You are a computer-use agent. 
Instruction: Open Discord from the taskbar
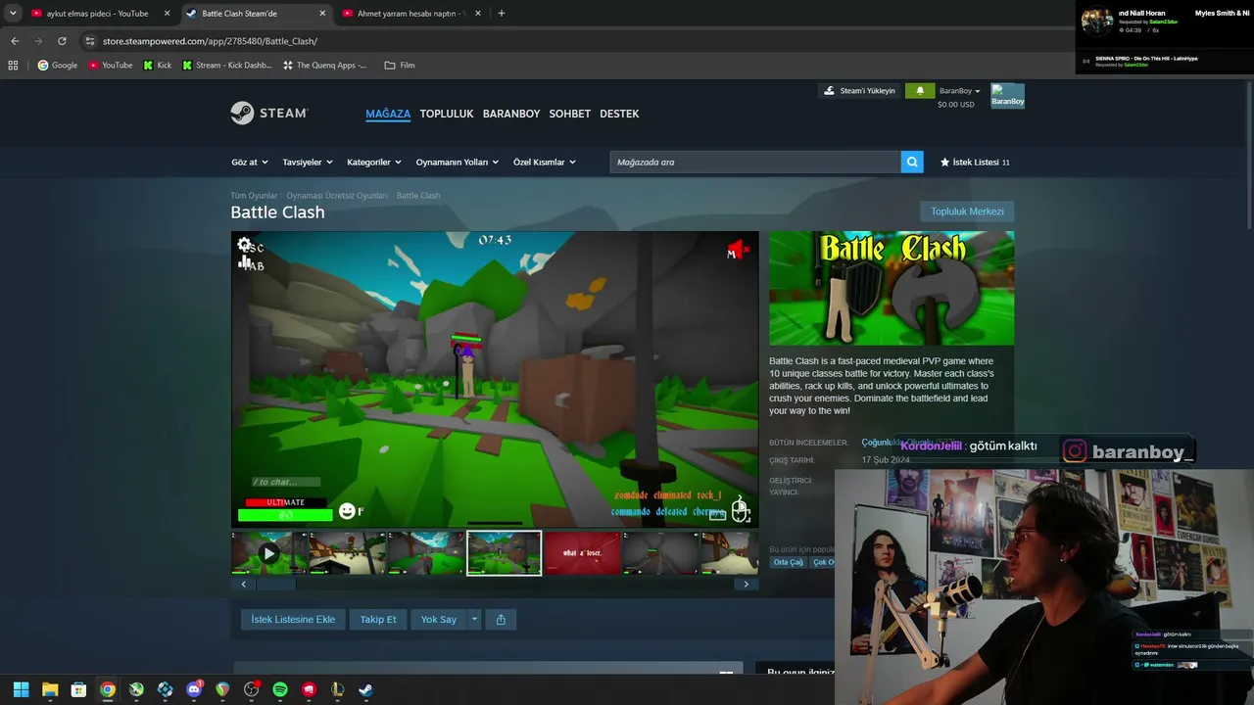pos(194,689)
